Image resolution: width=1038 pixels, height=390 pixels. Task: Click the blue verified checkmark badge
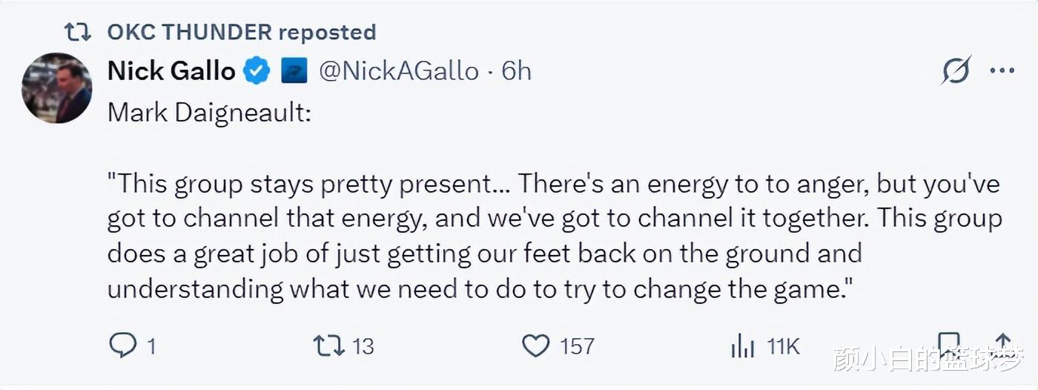point(257,71)
